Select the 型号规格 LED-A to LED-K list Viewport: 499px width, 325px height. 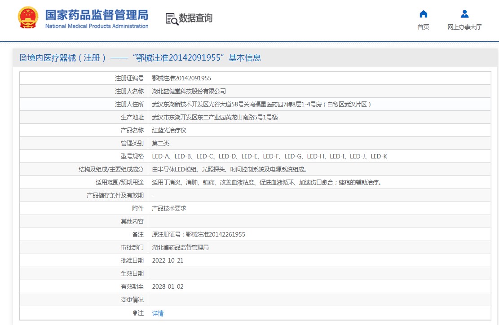tap(269, 157)
